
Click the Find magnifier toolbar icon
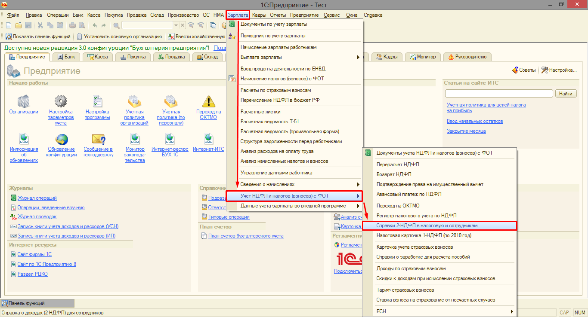tap(116, 25)
